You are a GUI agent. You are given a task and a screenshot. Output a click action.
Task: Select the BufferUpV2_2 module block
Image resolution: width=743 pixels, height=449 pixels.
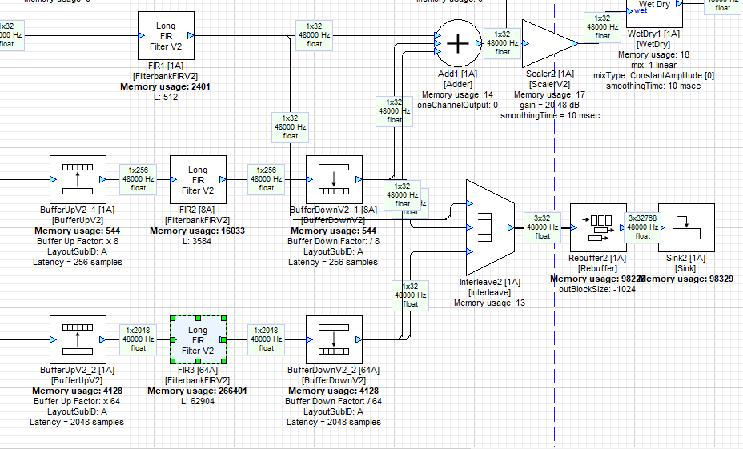(78, 339)
